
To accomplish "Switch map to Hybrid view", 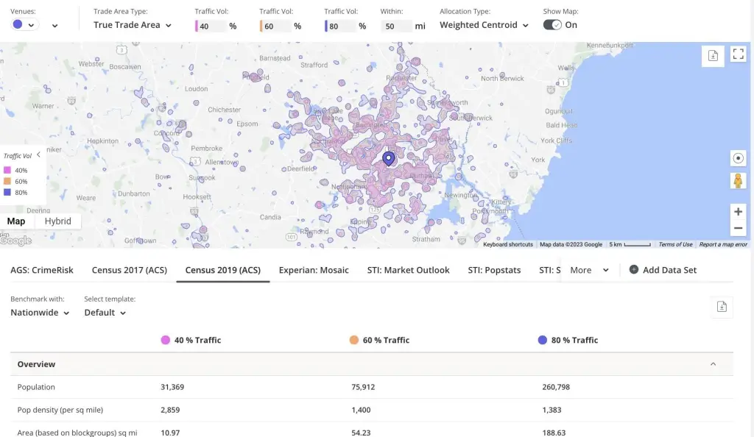I will [57, 221].
